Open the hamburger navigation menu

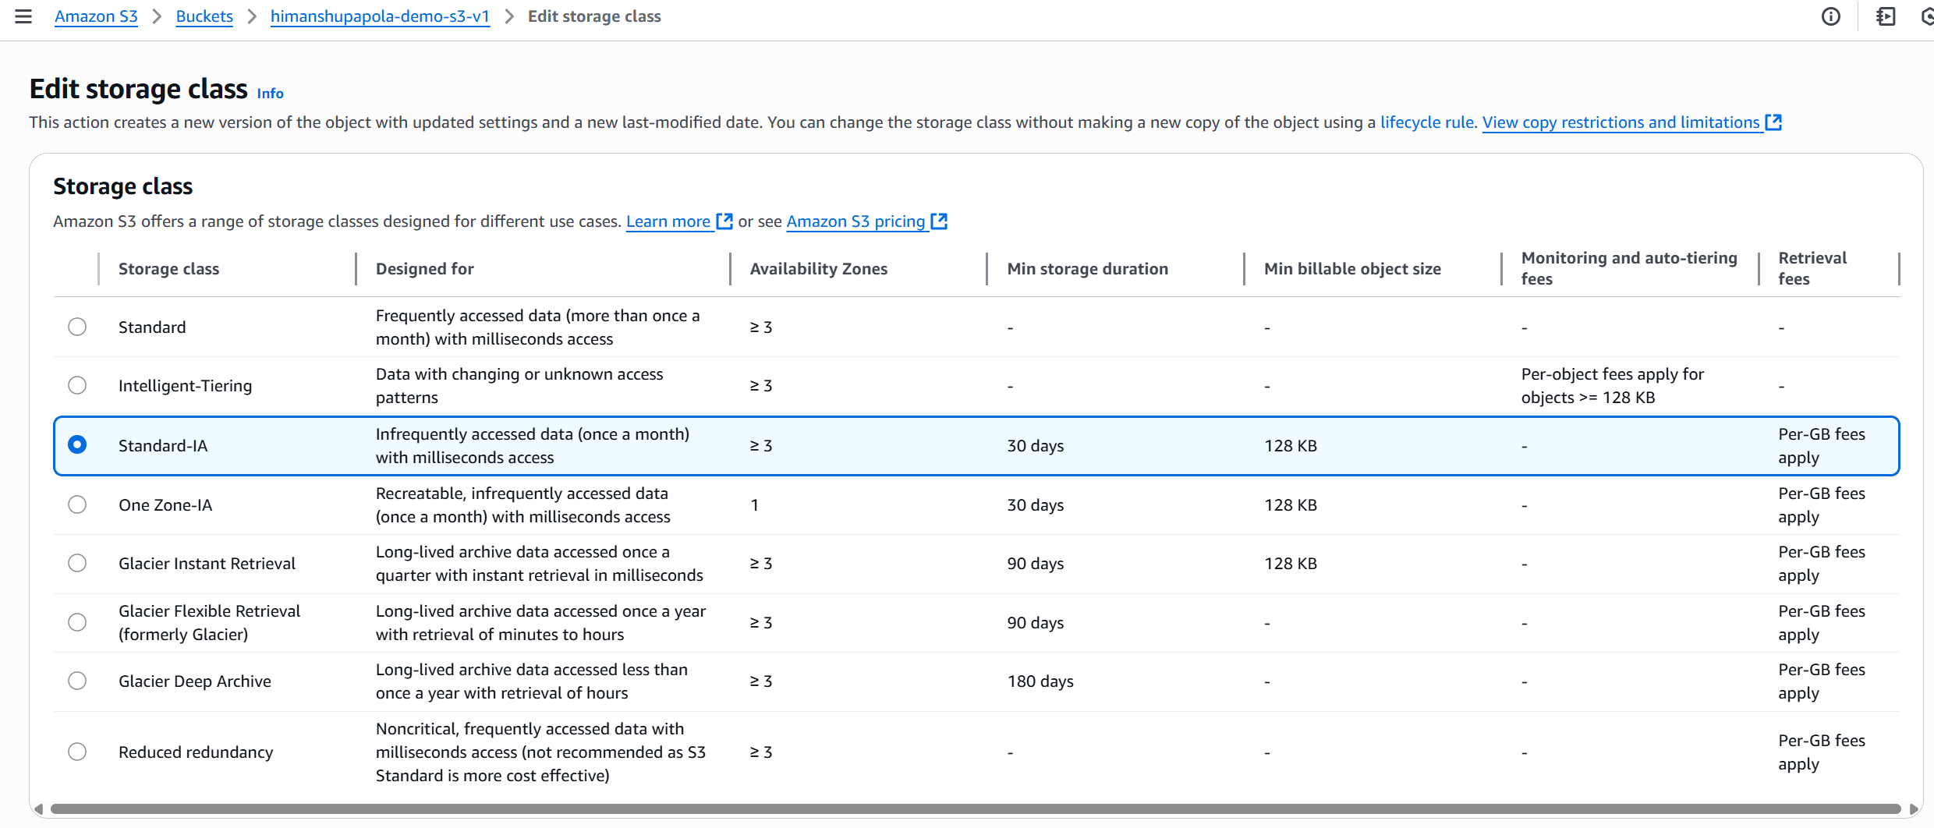tap(23, 16)
